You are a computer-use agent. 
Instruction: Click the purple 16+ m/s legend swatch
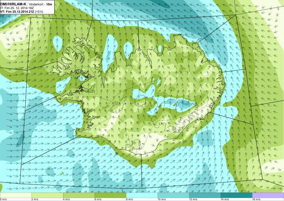tap(268, 195)
